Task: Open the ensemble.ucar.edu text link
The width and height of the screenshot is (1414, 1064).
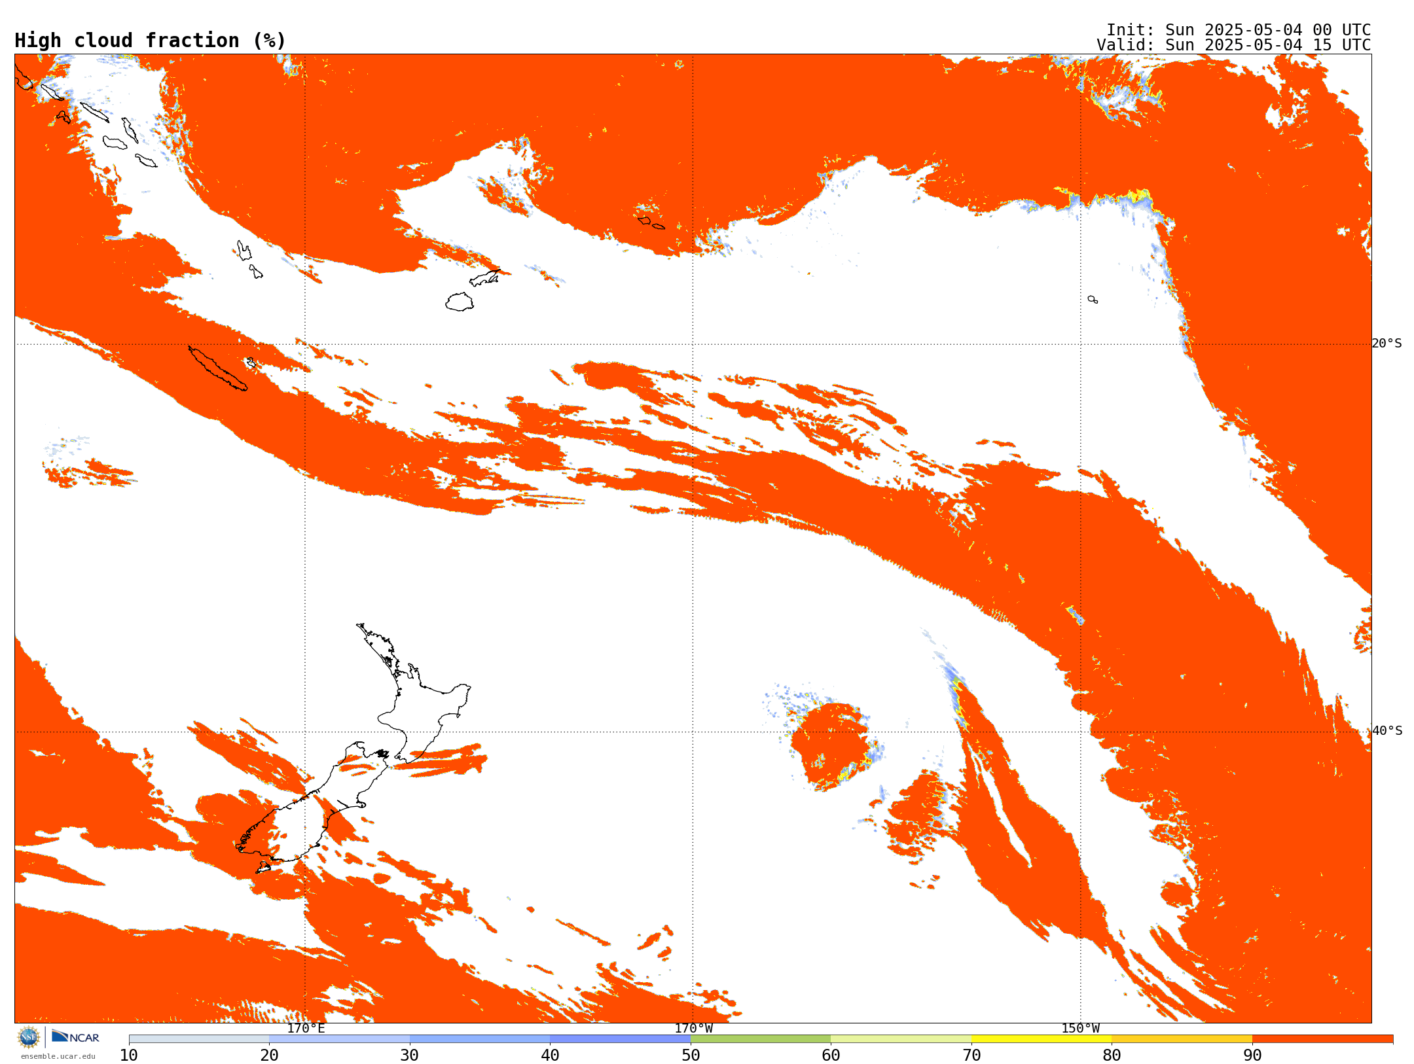Action: pyautogui.click(x=58, y=1056)
